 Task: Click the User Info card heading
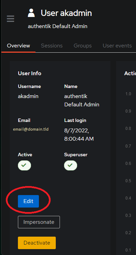[30, 73]
